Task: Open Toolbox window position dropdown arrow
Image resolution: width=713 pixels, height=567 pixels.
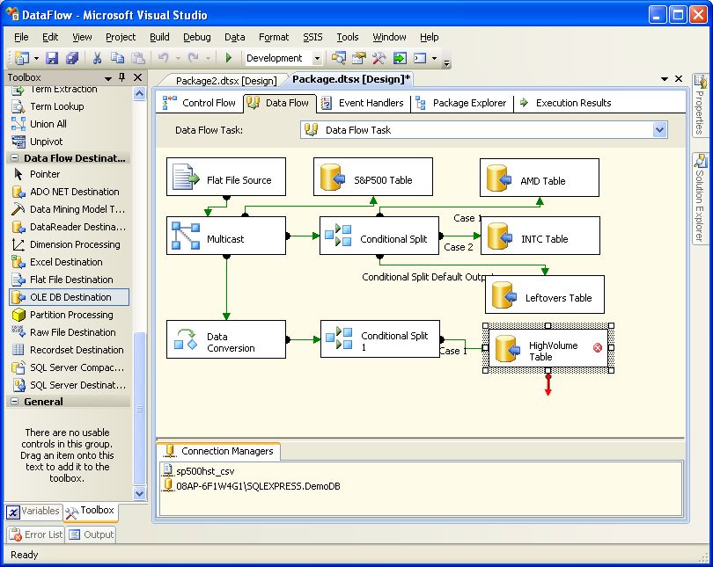Action: [108, 78]
